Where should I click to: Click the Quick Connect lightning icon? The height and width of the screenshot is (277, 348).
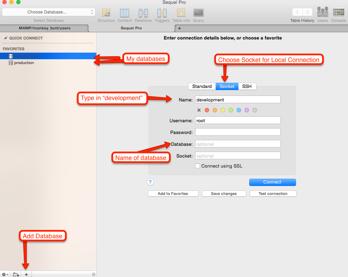(x=6, y=38)
